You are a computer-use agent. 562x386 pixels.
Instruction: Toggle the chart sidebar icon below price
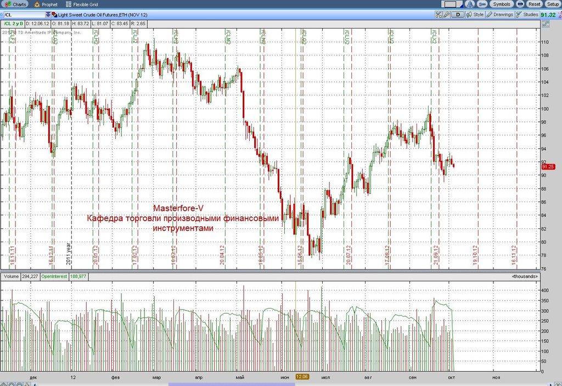click(546, 24)
